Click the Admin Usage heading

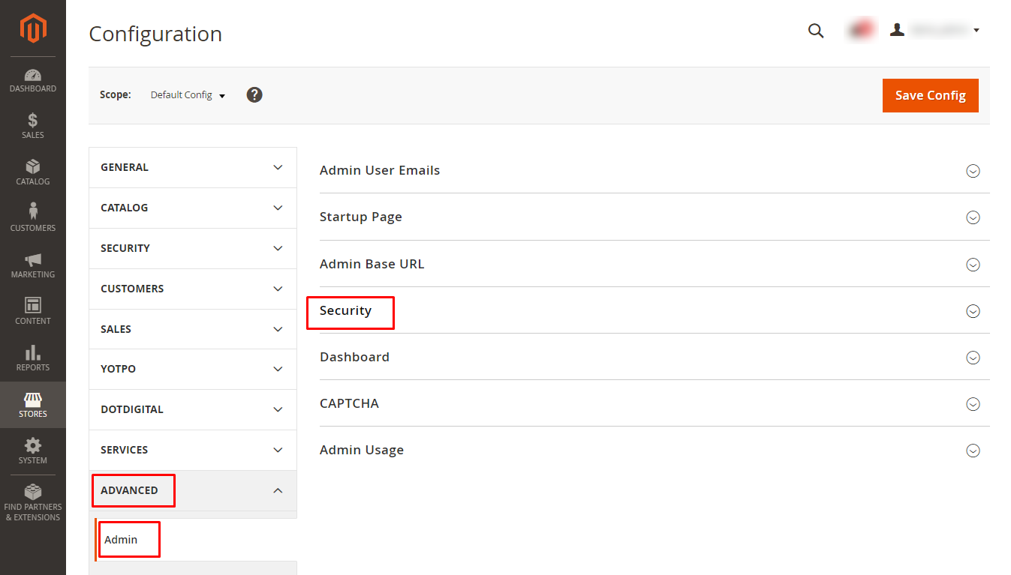(x=362, y=450)
